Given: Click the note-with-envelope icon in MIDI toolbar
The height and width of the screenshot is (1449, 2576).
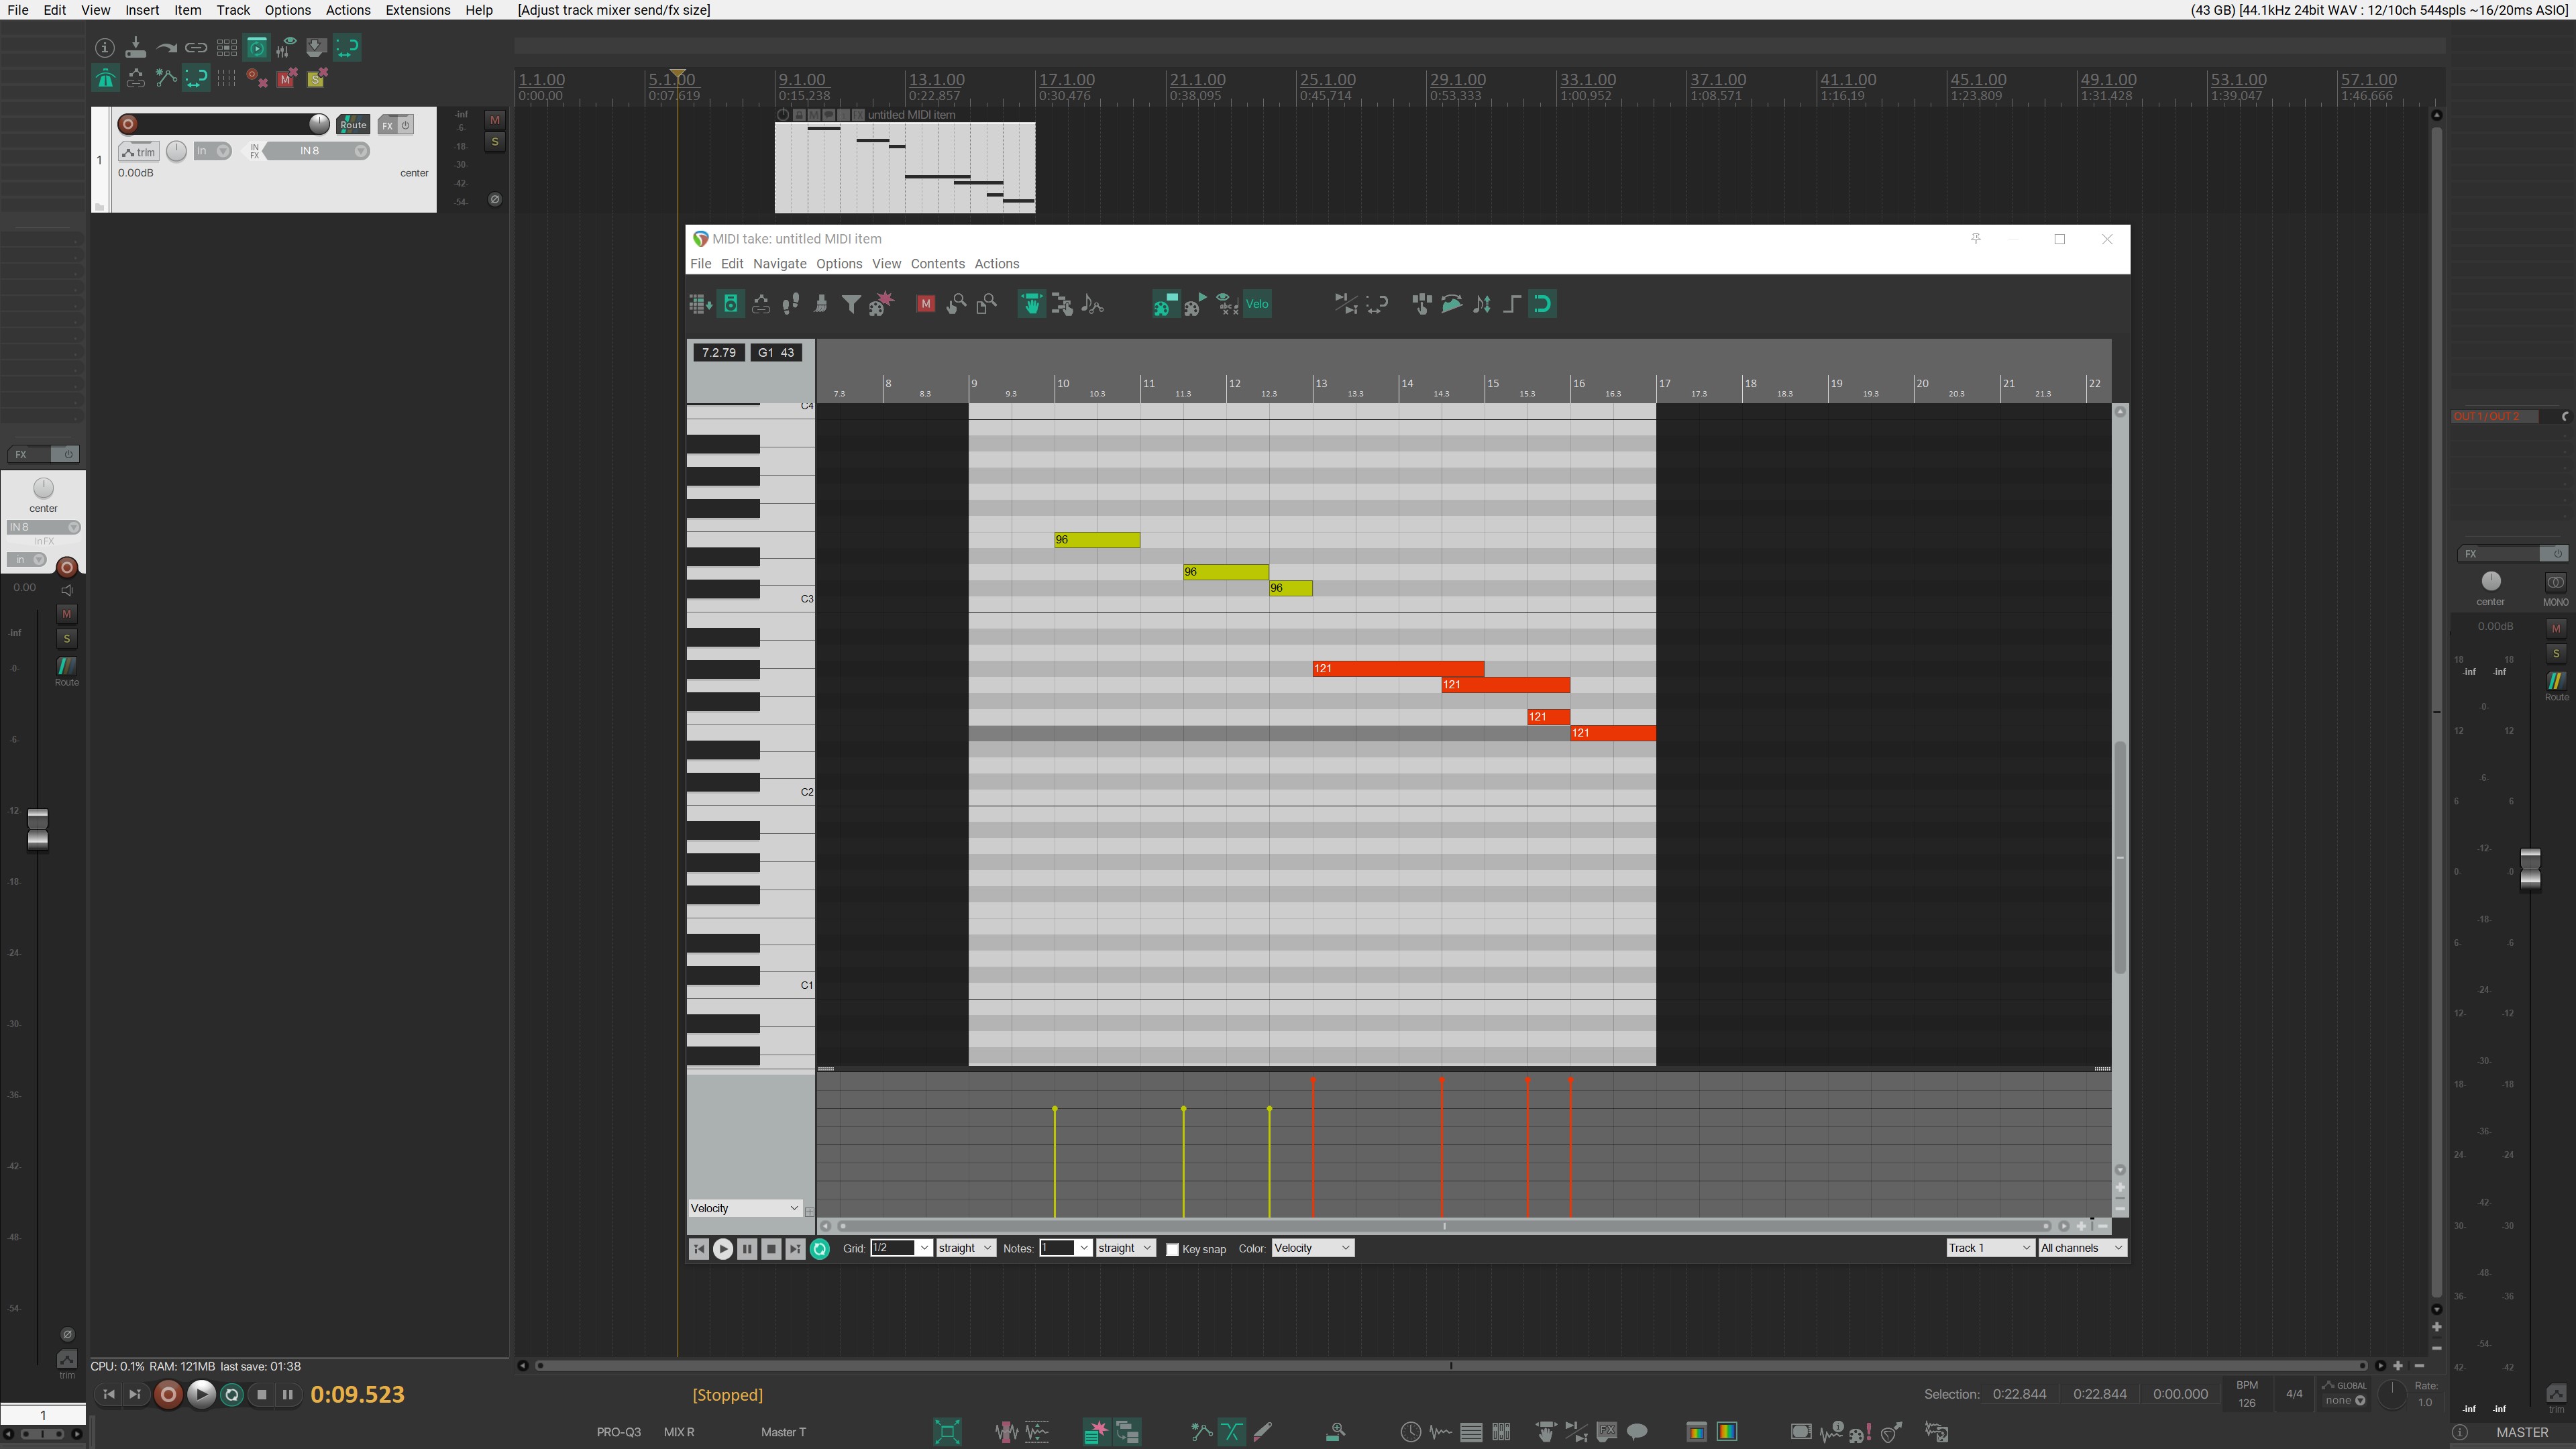Looking at the screenshot, I should tap(1092, 304).
